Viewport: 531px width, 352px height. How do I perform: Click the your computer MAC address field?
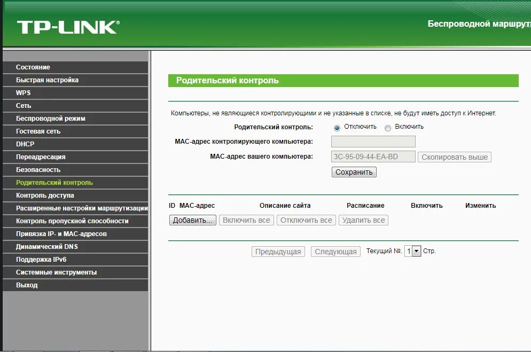(373, 157)
